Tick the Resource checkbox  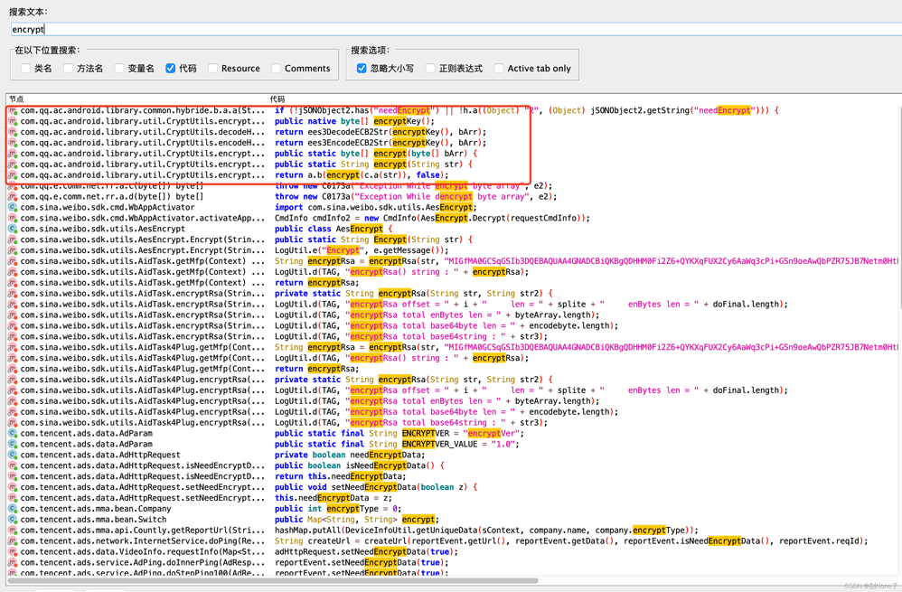pos(212,69)
